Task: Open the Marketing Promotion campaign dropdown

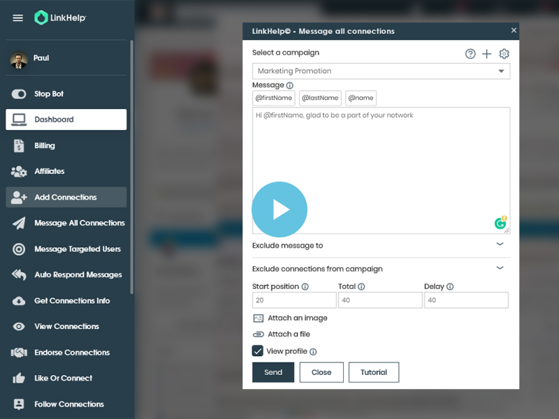Action: [381, 71]
